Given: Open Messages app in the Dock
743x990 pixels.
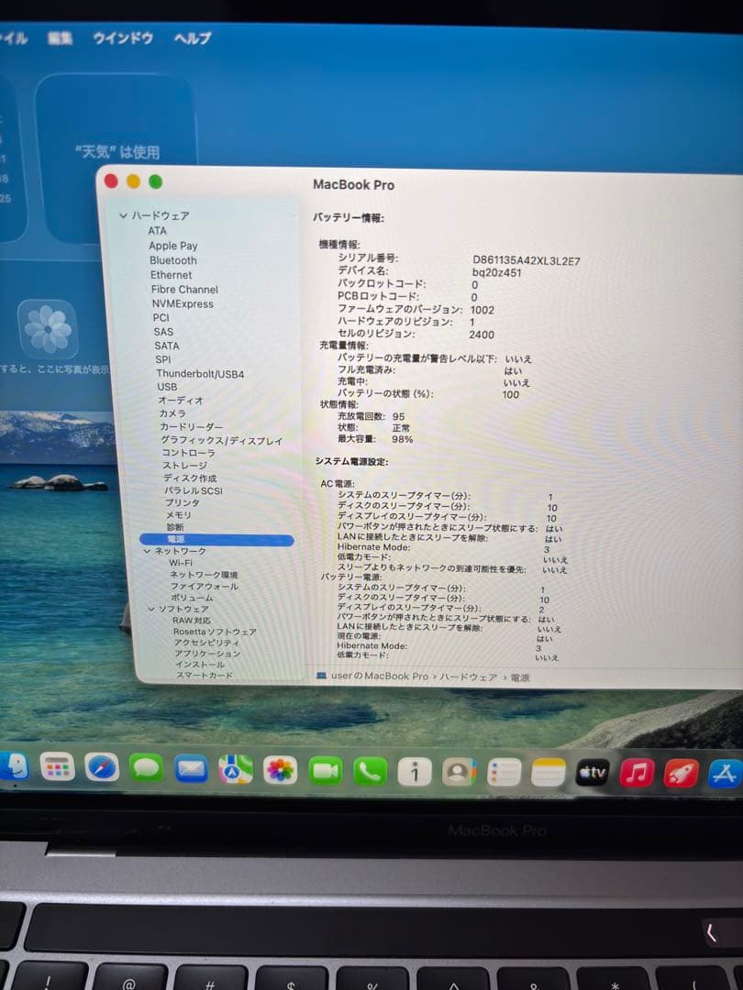Looking at the screenshot, I should point(146,769).
